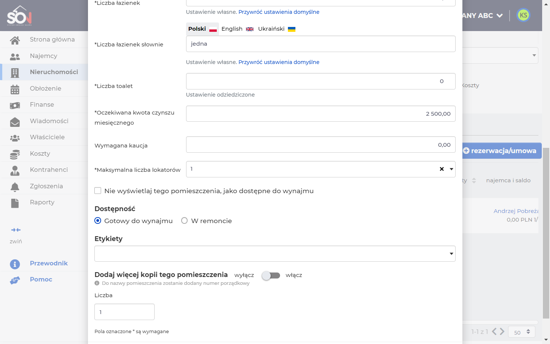Viewport: 550px width, 344px height.
Task: Click the Finanse money icon
Action: [x=15, y=105]
